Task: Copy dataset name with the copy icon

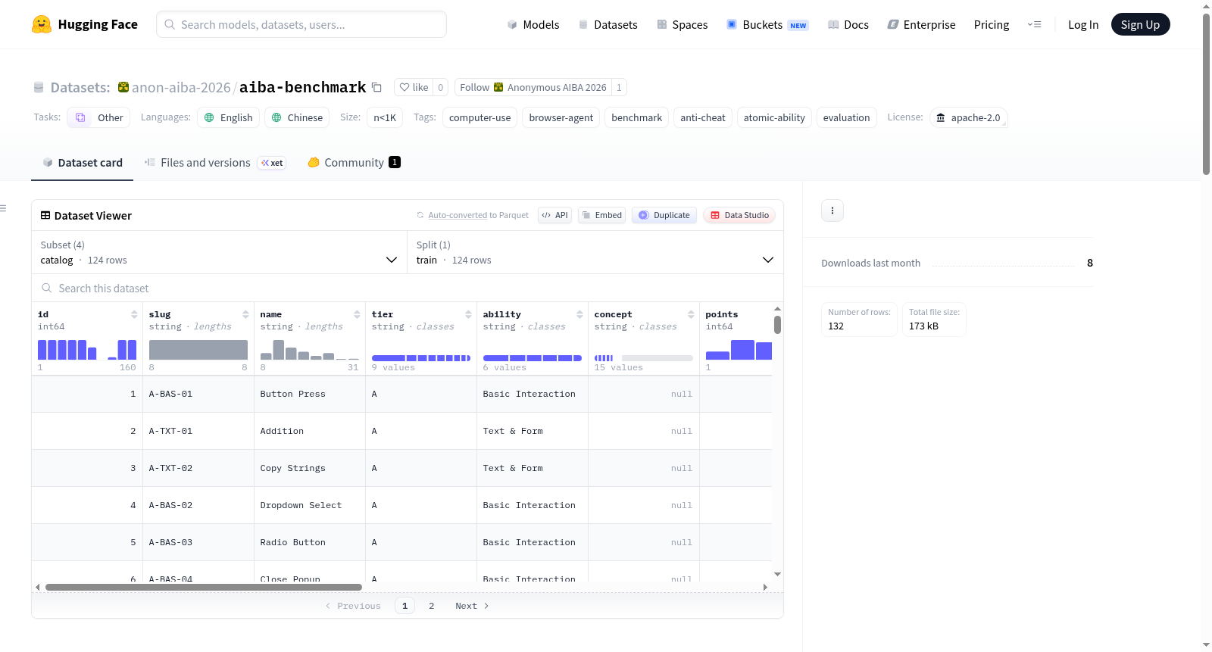Action: click(x=376, y=87)
